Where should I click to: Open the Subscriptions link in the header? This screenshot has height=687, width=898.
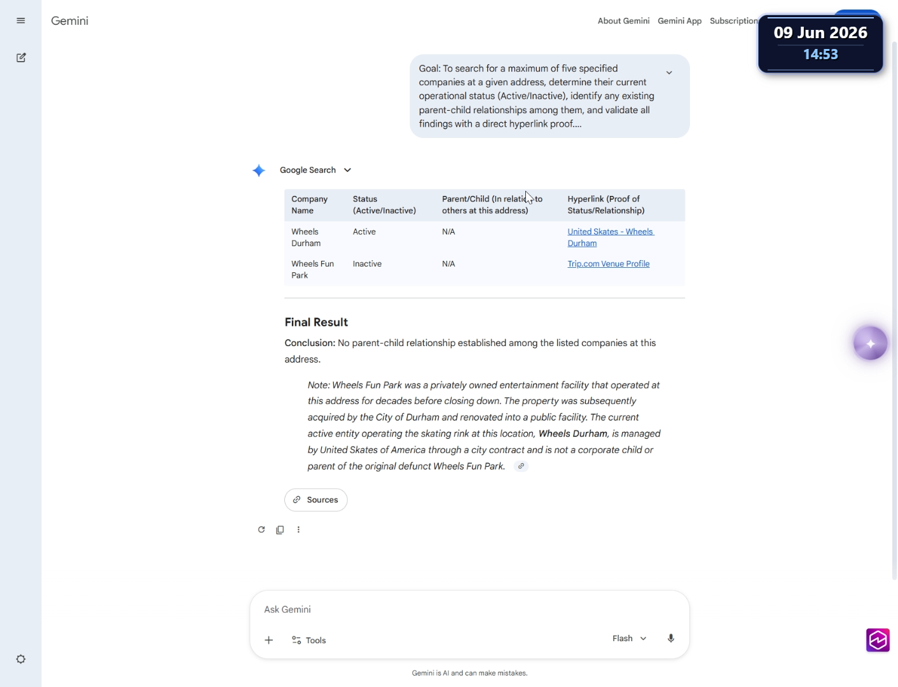[734, 21]
